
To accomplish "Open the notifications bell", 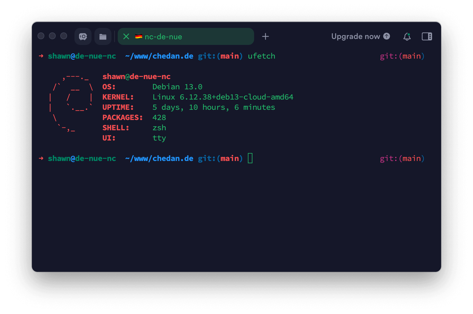I will pos(407,36).
